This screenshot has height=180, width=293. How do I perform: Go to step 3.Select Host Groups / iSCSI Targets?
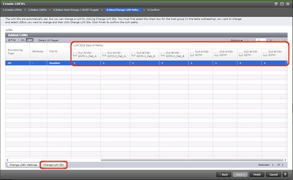coord(76,10)
